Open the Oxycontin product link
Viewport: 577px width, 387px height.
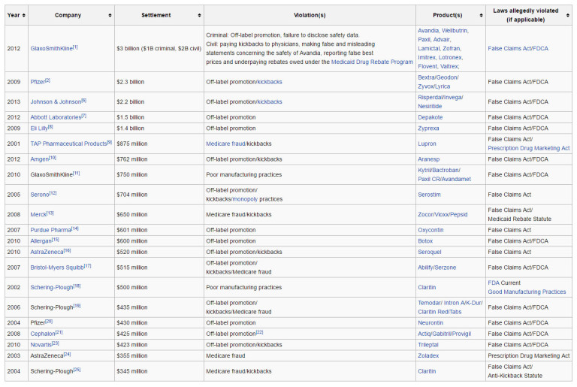pos(430,230)
